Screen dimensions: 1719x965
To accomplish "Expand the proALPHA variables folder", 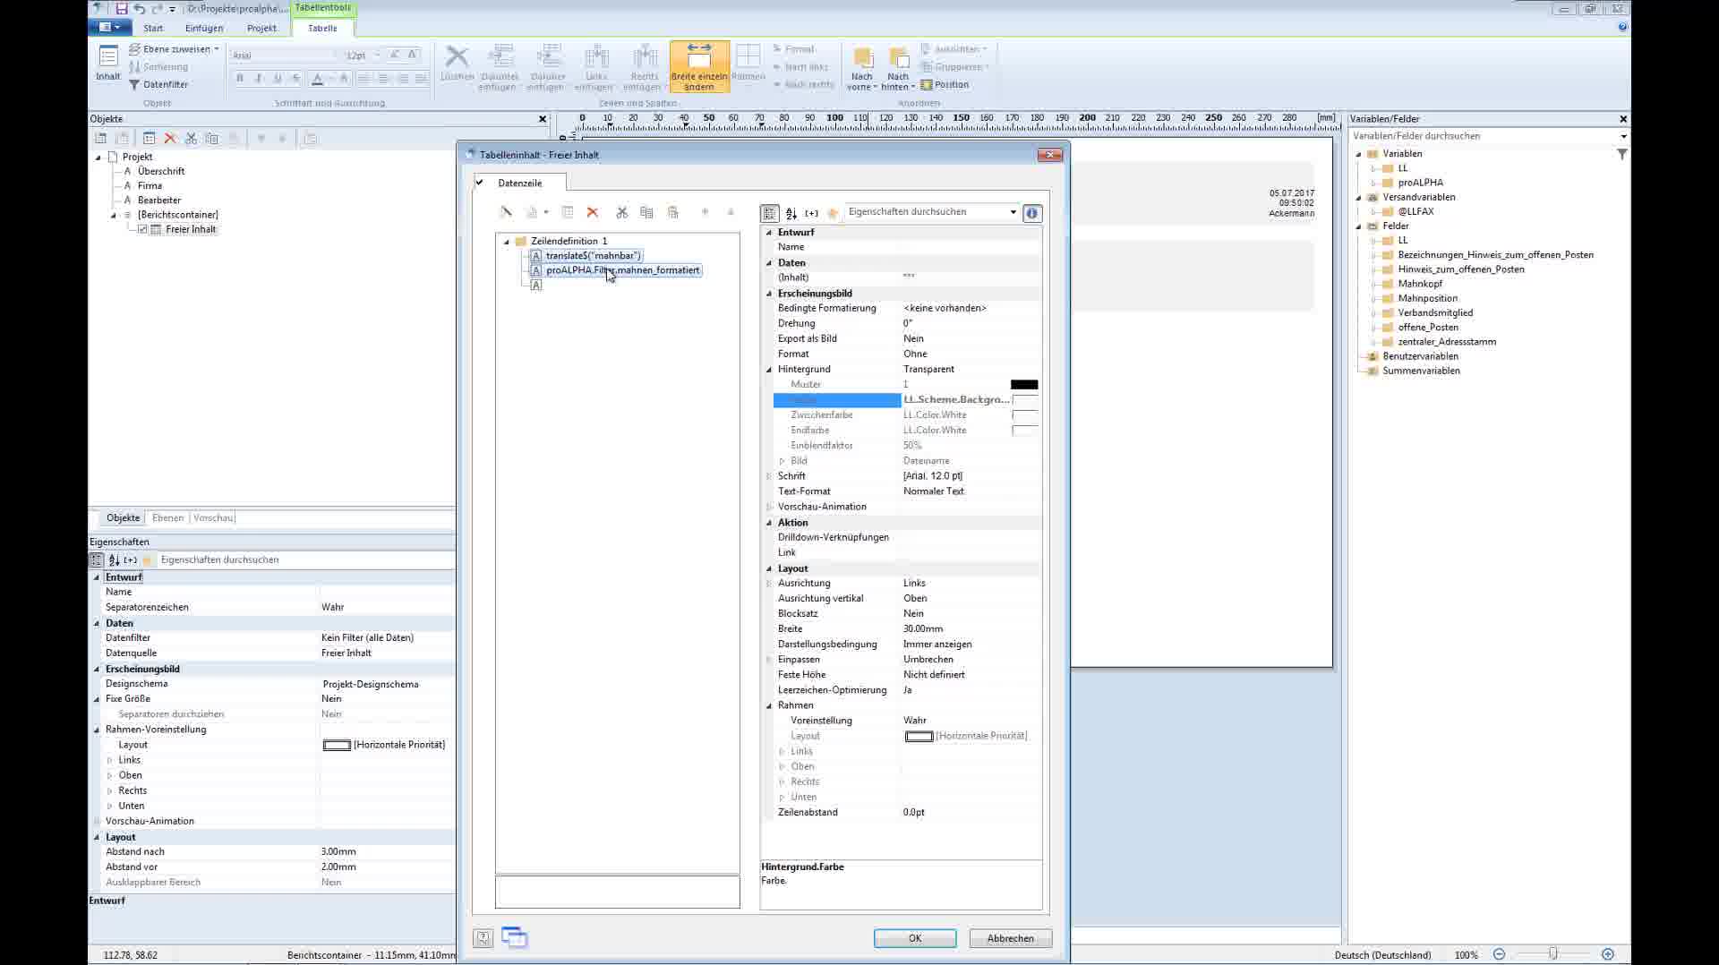I will [x=1373, y=183].
